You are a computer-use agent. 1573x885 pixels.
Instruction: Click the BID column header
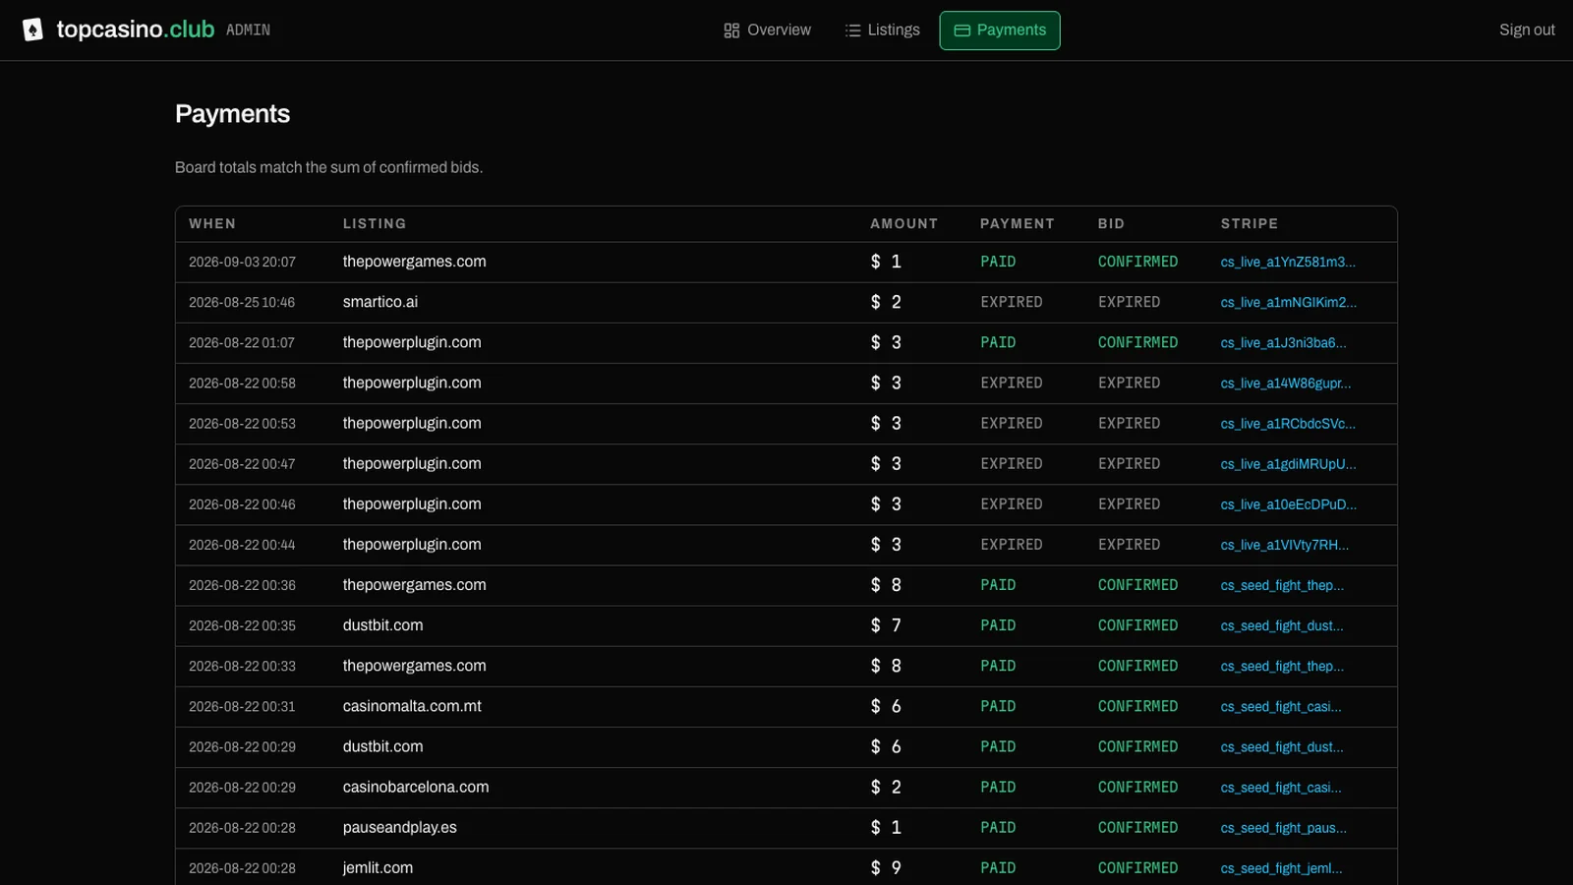pyautogui.click(x=1111, y=224)
